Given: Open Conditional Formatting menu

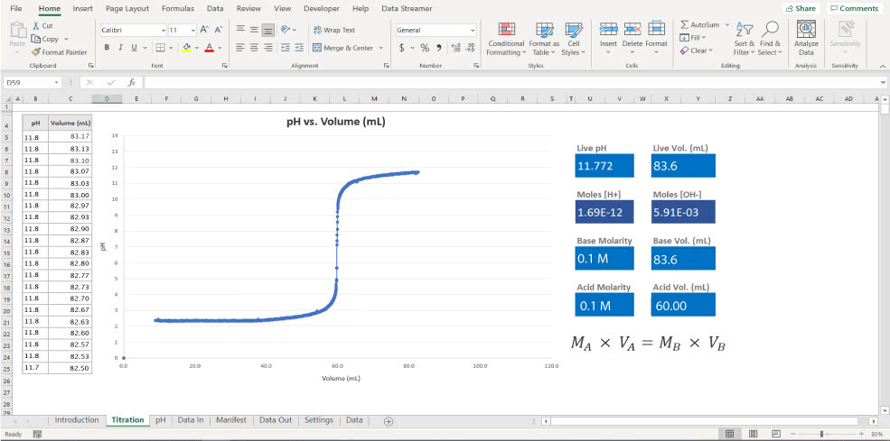Looking at the screenshot, I should 506,39.
